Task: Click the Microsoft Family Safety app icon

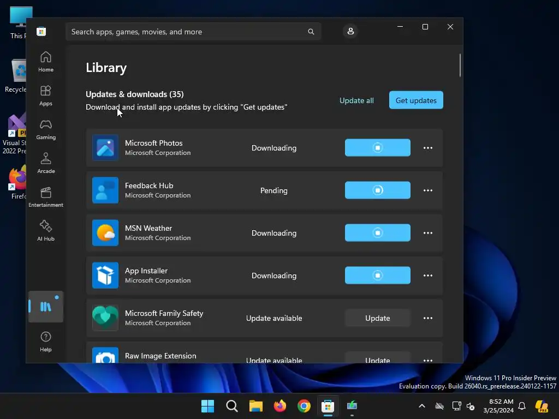Action: pos(105,318)
